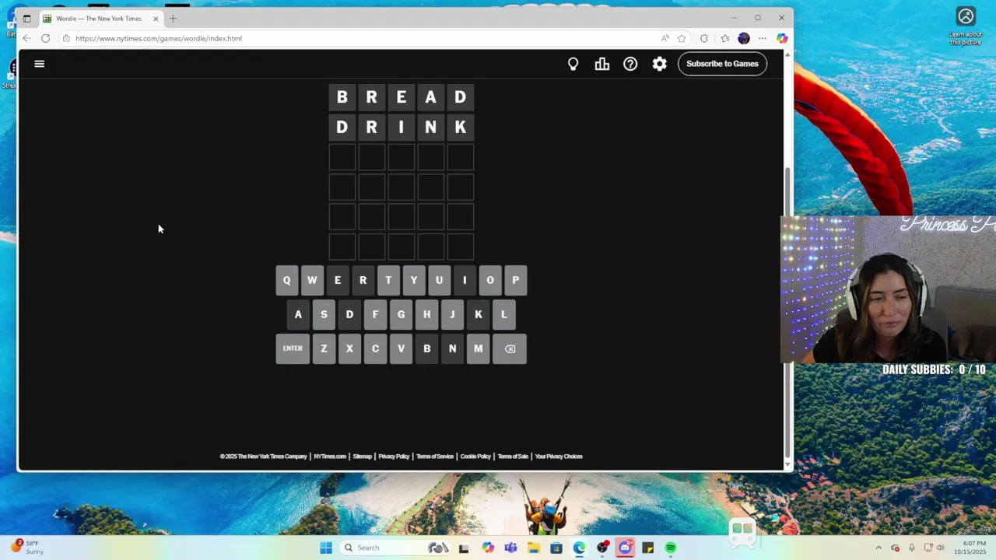996x560 pixels.
Task: Tap the Y key on Wordle keyboard
Action: coord(414,280)
